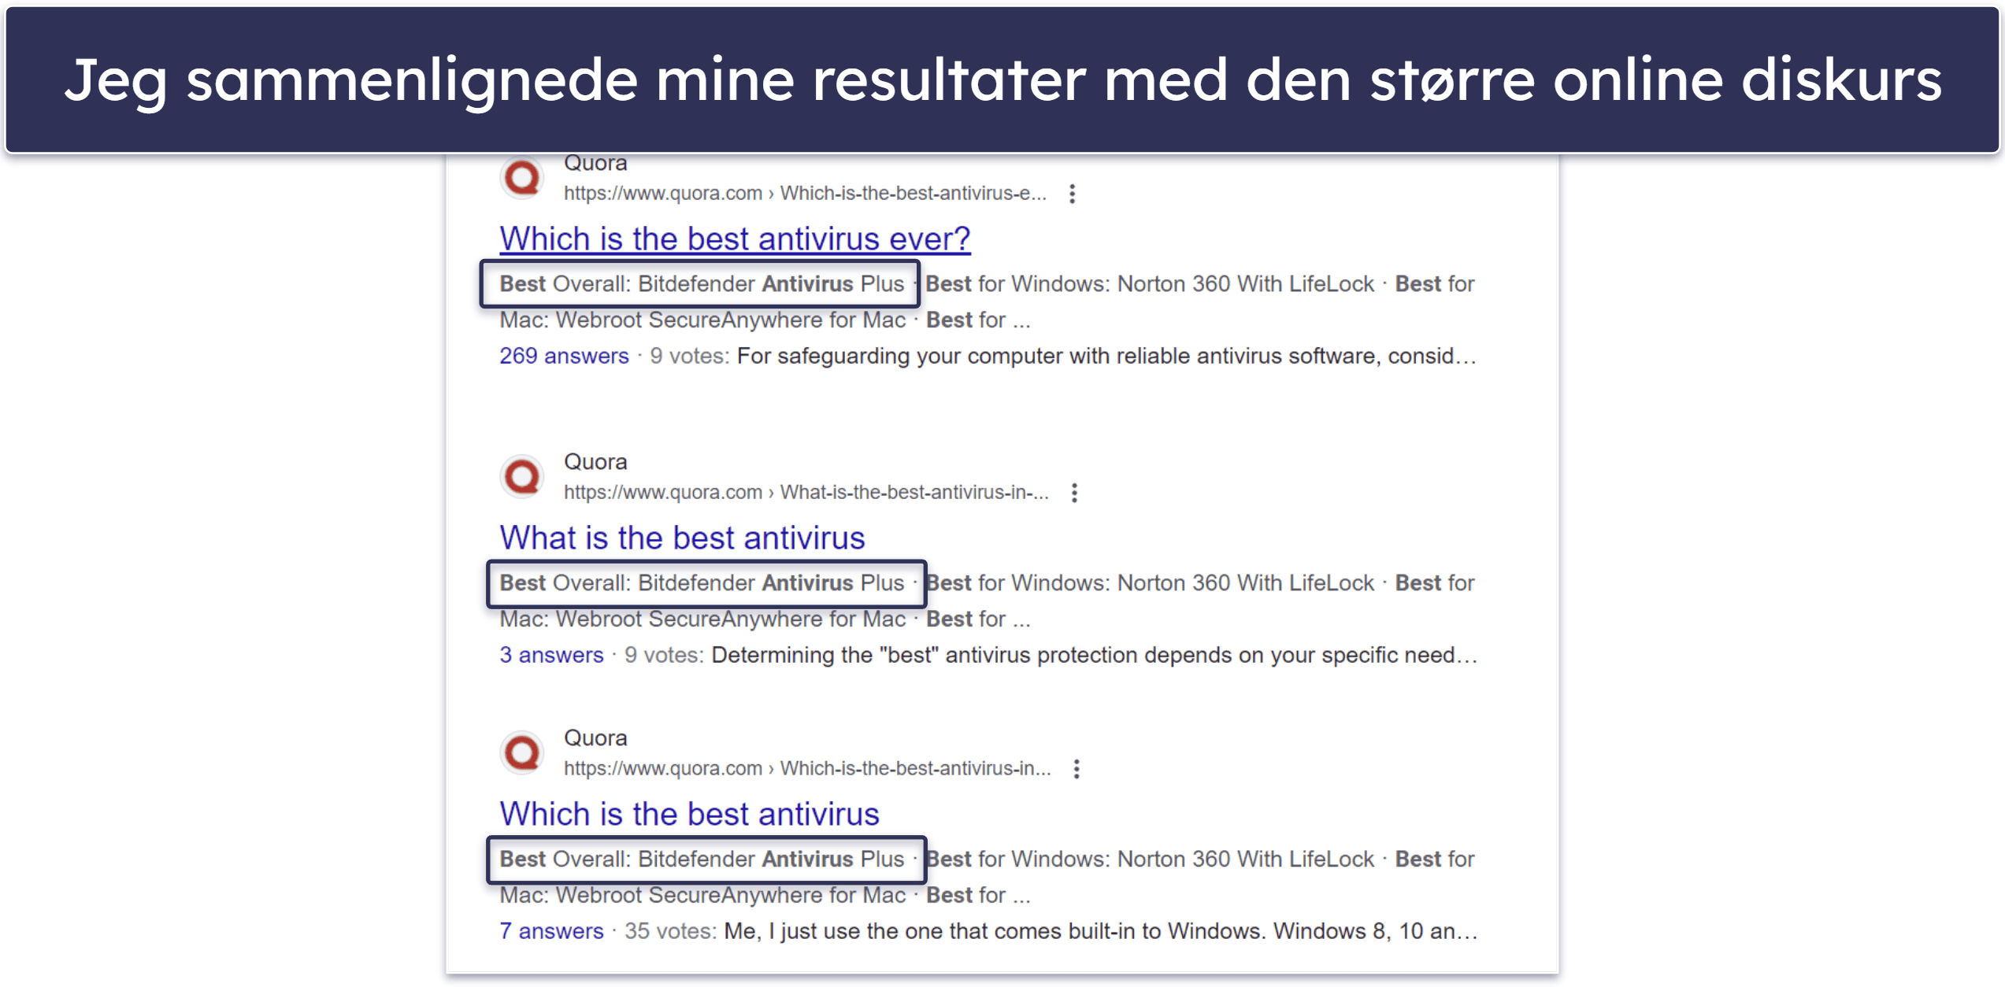The height and width of the screenshot is (987, 2005).
Task: Click the Quora favicon above "What is the best antivirus"
Action: tap(522, 476)
